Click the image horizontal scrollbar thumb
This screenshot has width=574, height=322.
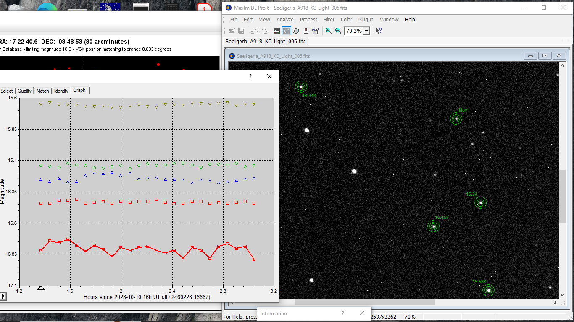point(365,302)
